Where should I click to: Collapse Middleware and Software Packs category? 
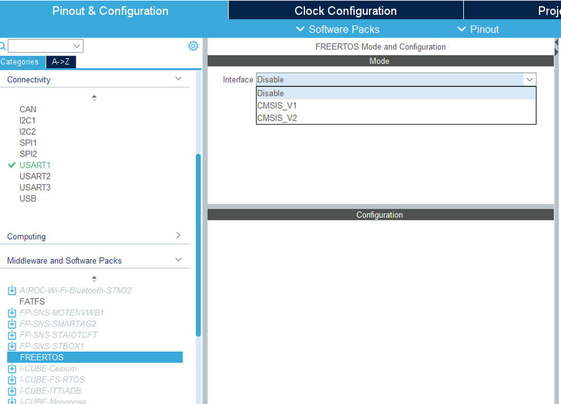(178, 260)
